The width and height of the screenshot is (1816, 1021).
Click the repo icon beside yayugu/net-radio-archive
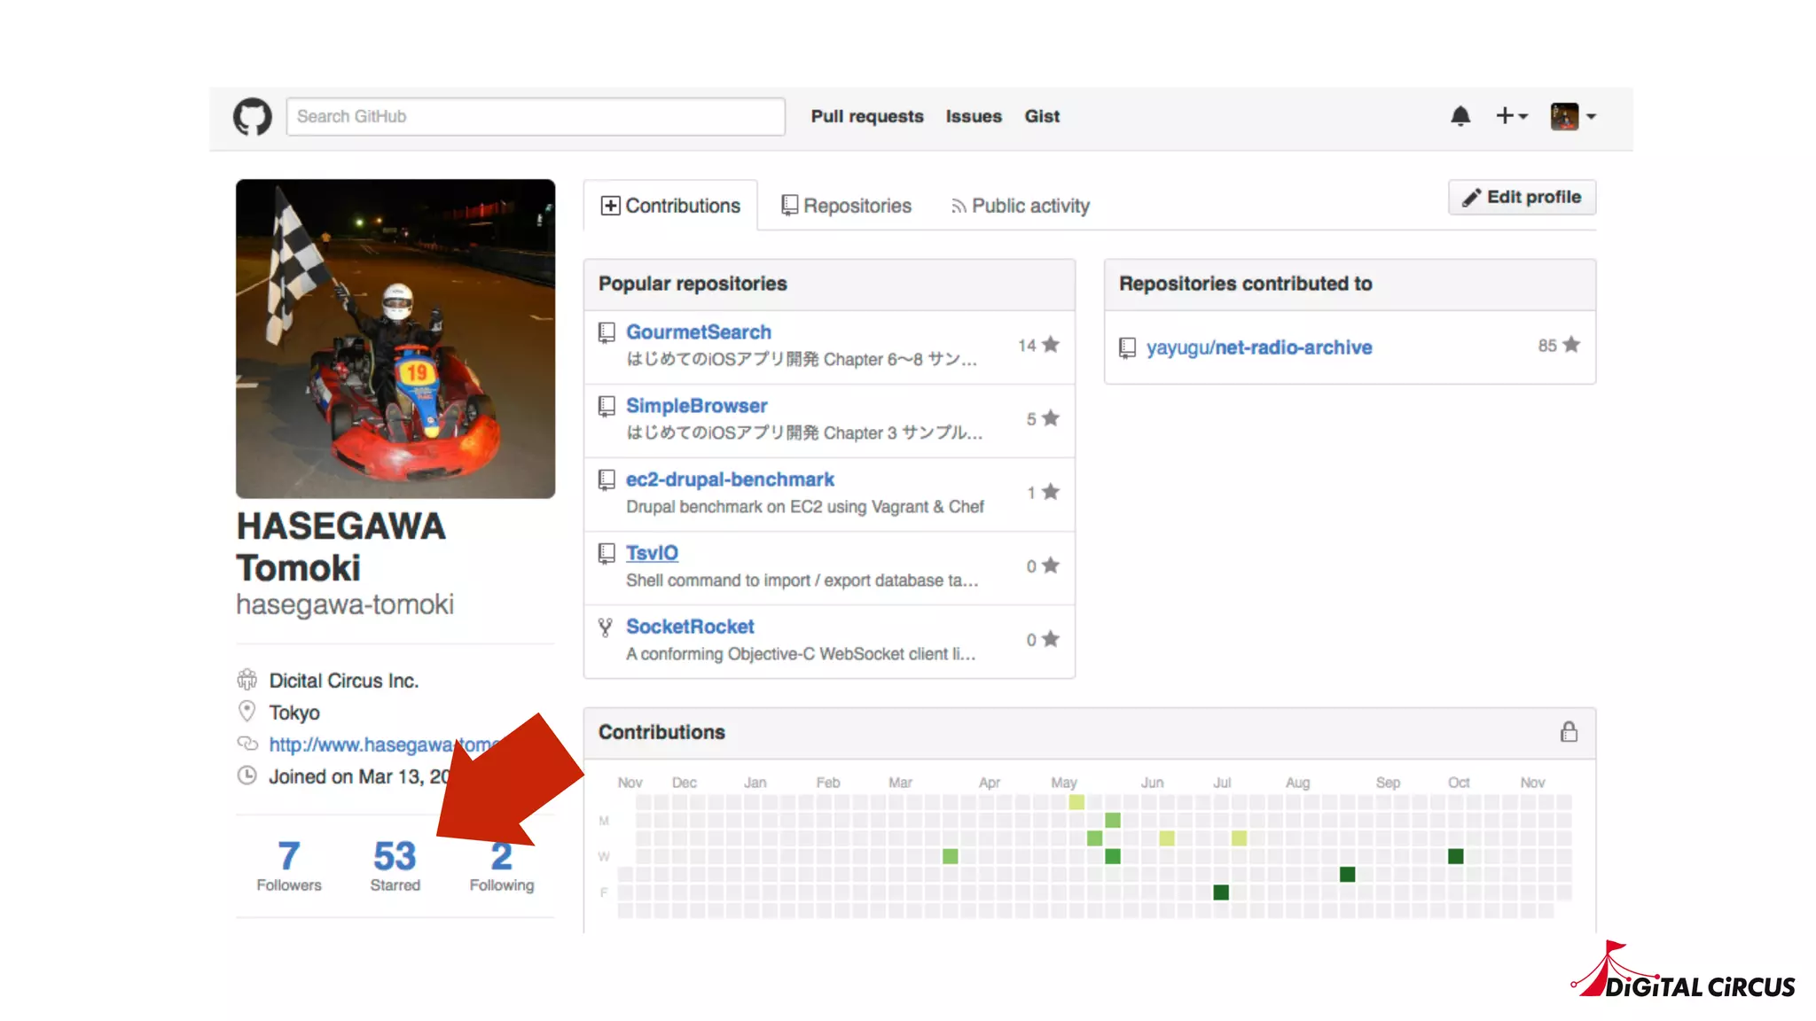coord(1127,347)
